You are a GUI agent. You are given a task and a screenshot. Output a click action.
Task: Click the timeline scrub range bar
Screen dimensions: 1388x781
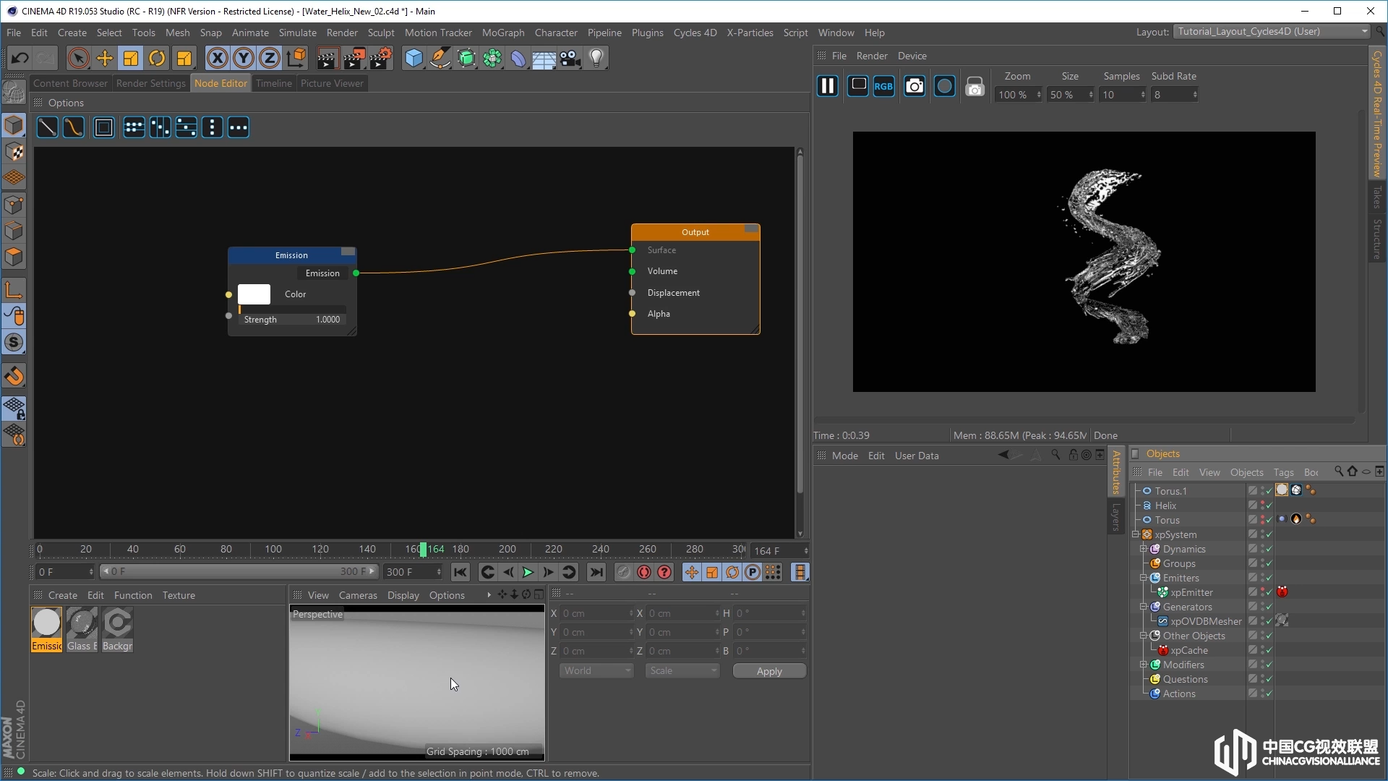point(239,571)
